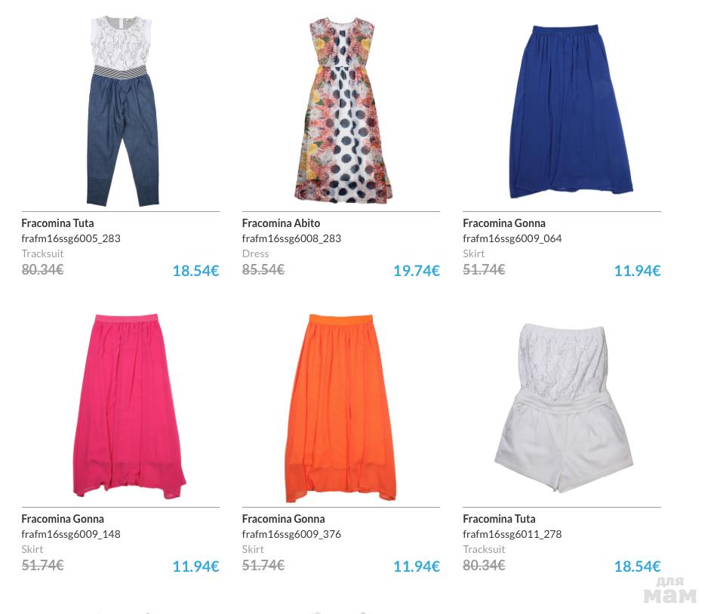This screenshot has height=614, width=708.
Task: Open the denim and lace jumpsuit image
Action: pos(122,111)
